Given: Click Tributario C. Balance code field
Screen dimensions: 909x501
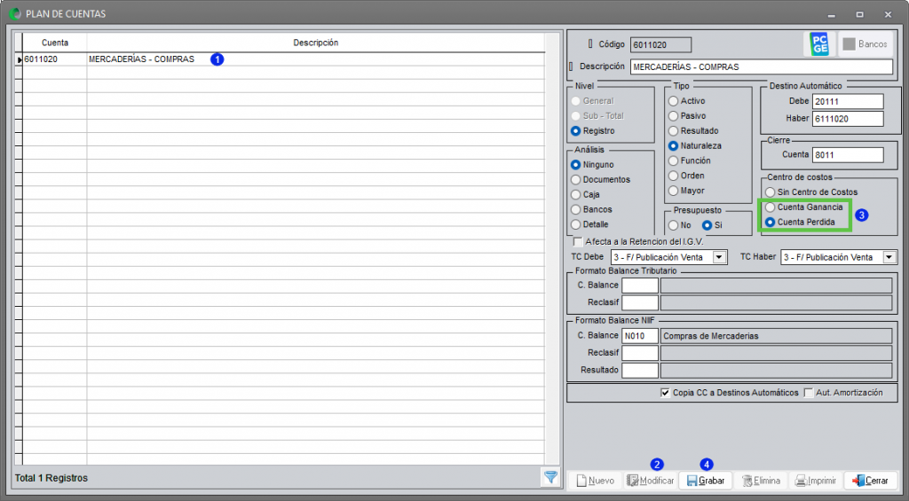Looking at the screenshot, I should 640,286.
